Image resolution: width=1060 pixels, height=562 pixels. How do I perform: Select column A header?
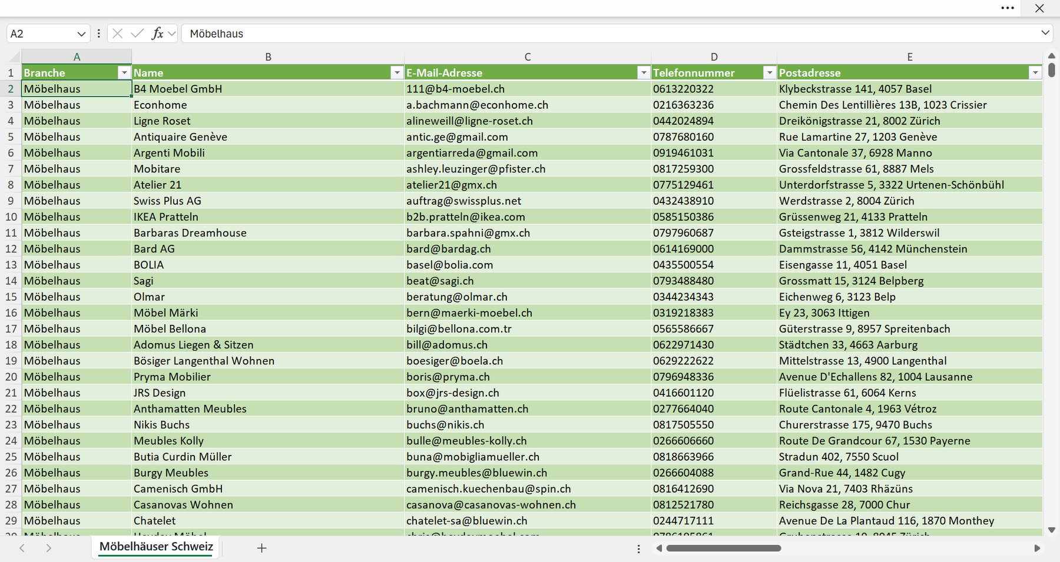pyautogui.click(x=77, y=56)
